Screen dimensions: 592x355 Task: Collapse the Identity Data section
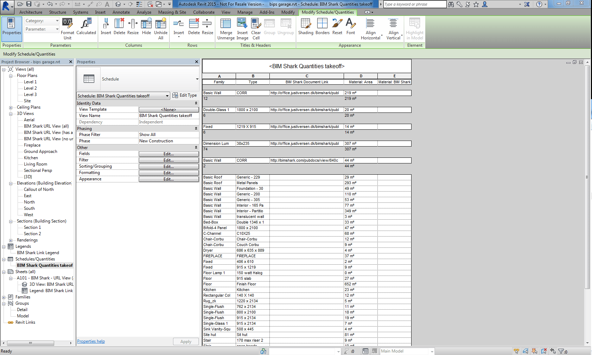pos(196,103)
